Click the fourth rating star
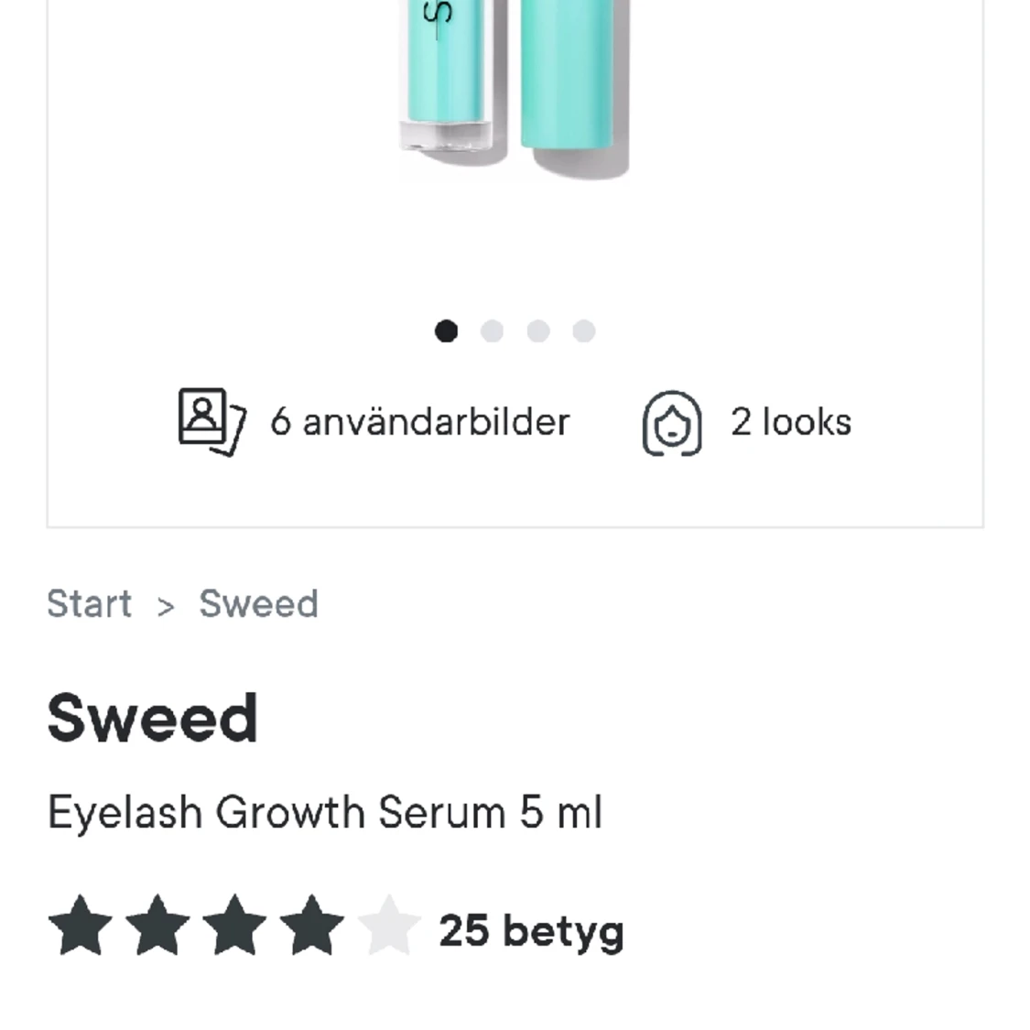Screen dimensions: 1030x1030 coord(312,925)
